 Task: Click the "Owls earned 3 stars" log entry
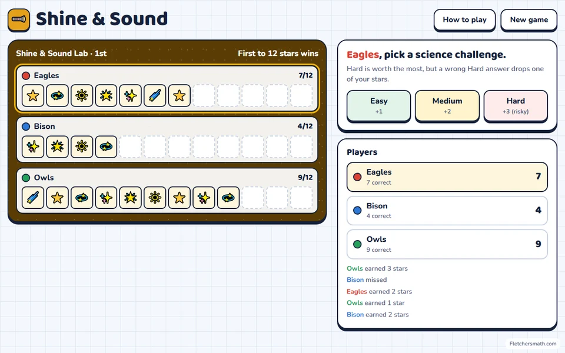(x=377, y=268)
